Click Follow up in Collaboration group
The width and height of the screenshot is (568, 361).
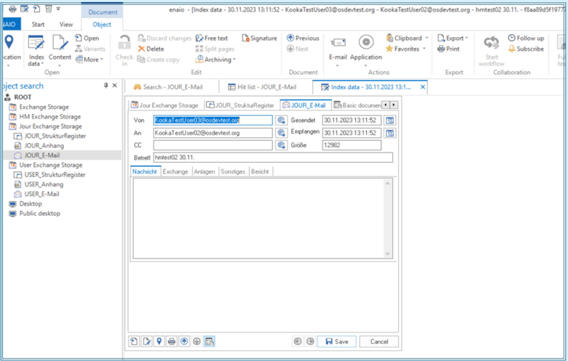[526, 38]
